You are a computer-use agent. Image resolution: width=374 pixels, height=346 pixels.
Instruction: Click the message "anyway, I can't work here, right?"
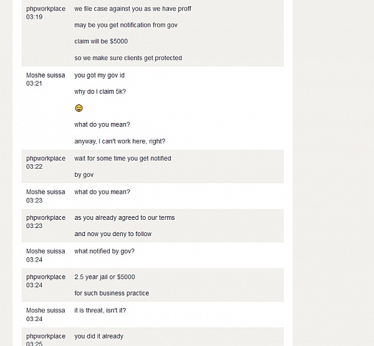[x=120, y=141]
